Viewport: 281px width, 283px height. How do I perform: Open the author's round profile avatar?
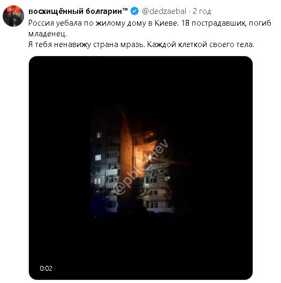[x=13, y=16]
